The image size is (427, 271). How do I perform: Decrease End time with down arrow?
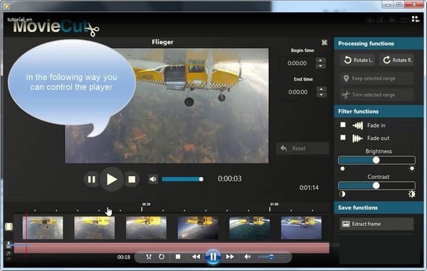pyautogui.click(x=322, y=95)
